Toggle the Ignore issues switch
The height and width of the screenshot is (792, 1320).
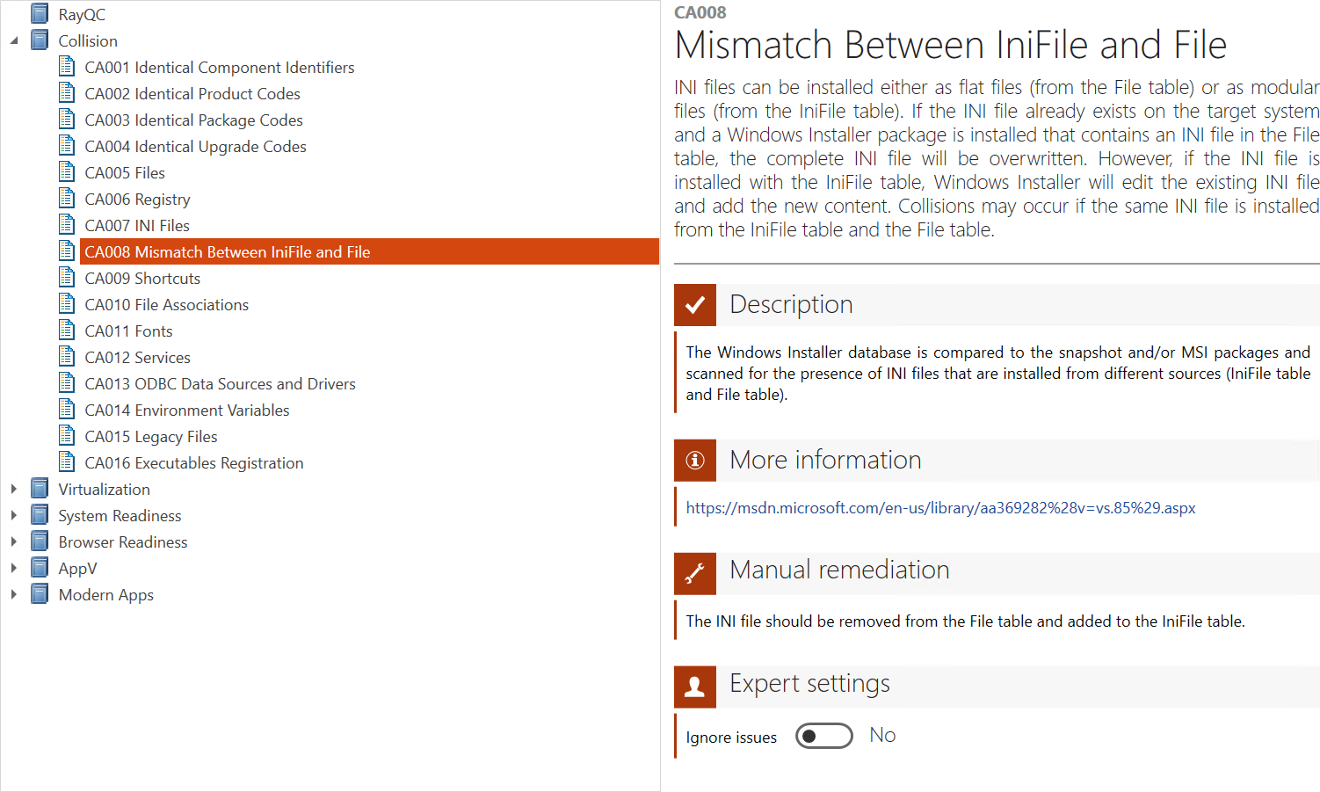(x=823, y=736)
